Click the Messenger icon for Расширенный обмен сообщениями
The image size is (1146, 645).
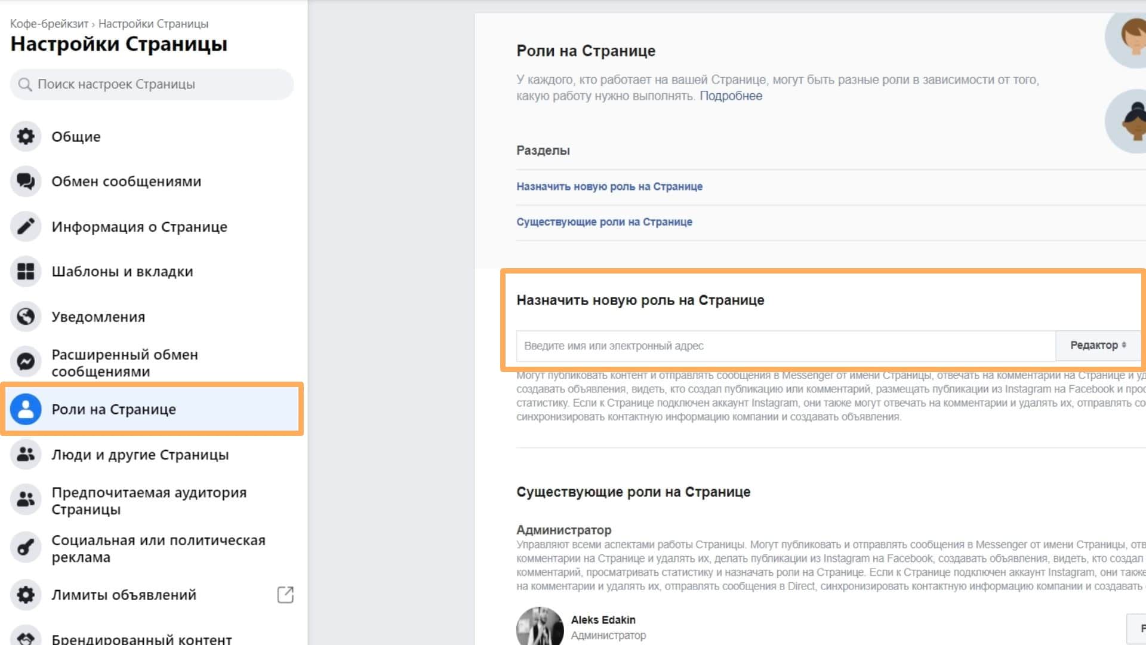pyautogui.click(x=25, y=362)
